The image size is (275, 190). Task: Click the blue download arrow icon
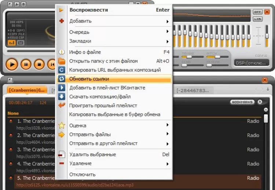62,97
